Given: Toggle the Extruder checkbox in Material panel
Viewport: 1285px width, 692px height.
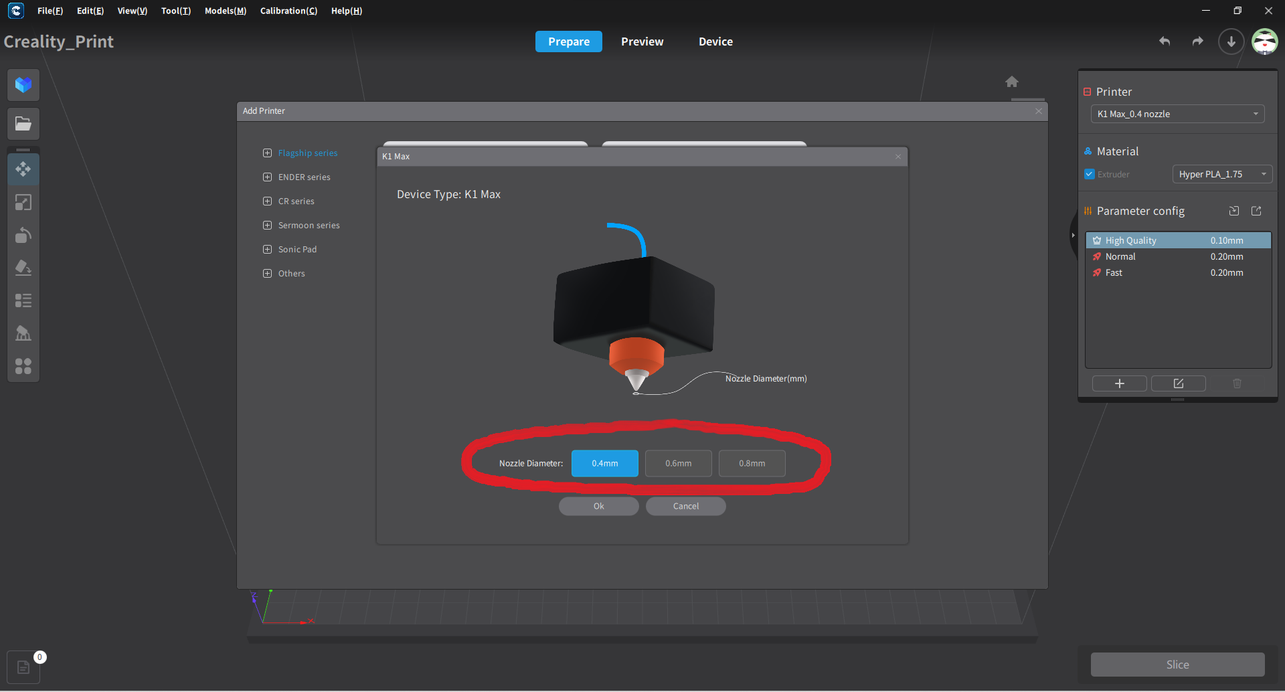Looking at the screenshot, I should pyautogui.click(x=1090, y=174).
